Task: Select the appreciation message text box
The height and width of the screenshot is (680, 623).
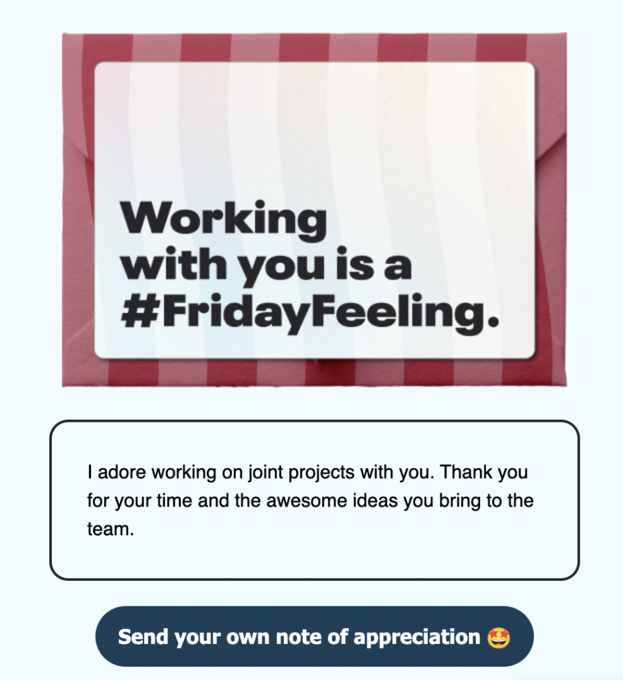Action: pyautogui.click(x=314, y=499)
